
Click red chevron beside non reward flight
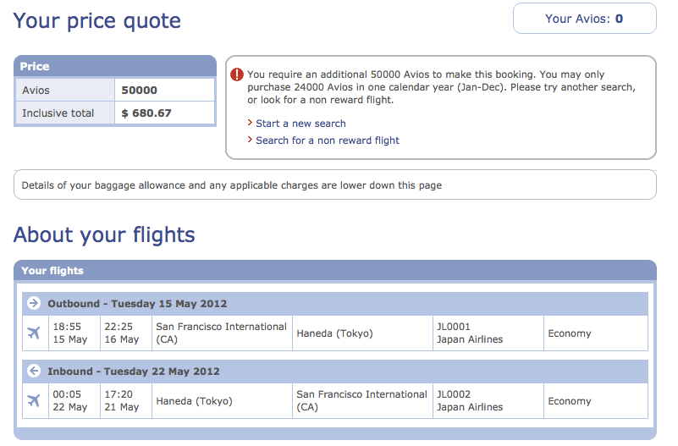click(x=250, y=140)
